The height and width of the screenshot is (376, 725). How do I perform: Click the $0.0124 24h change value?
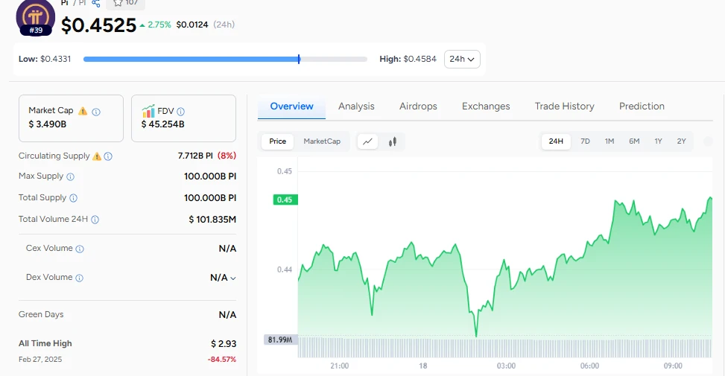(x=192, y=25)
